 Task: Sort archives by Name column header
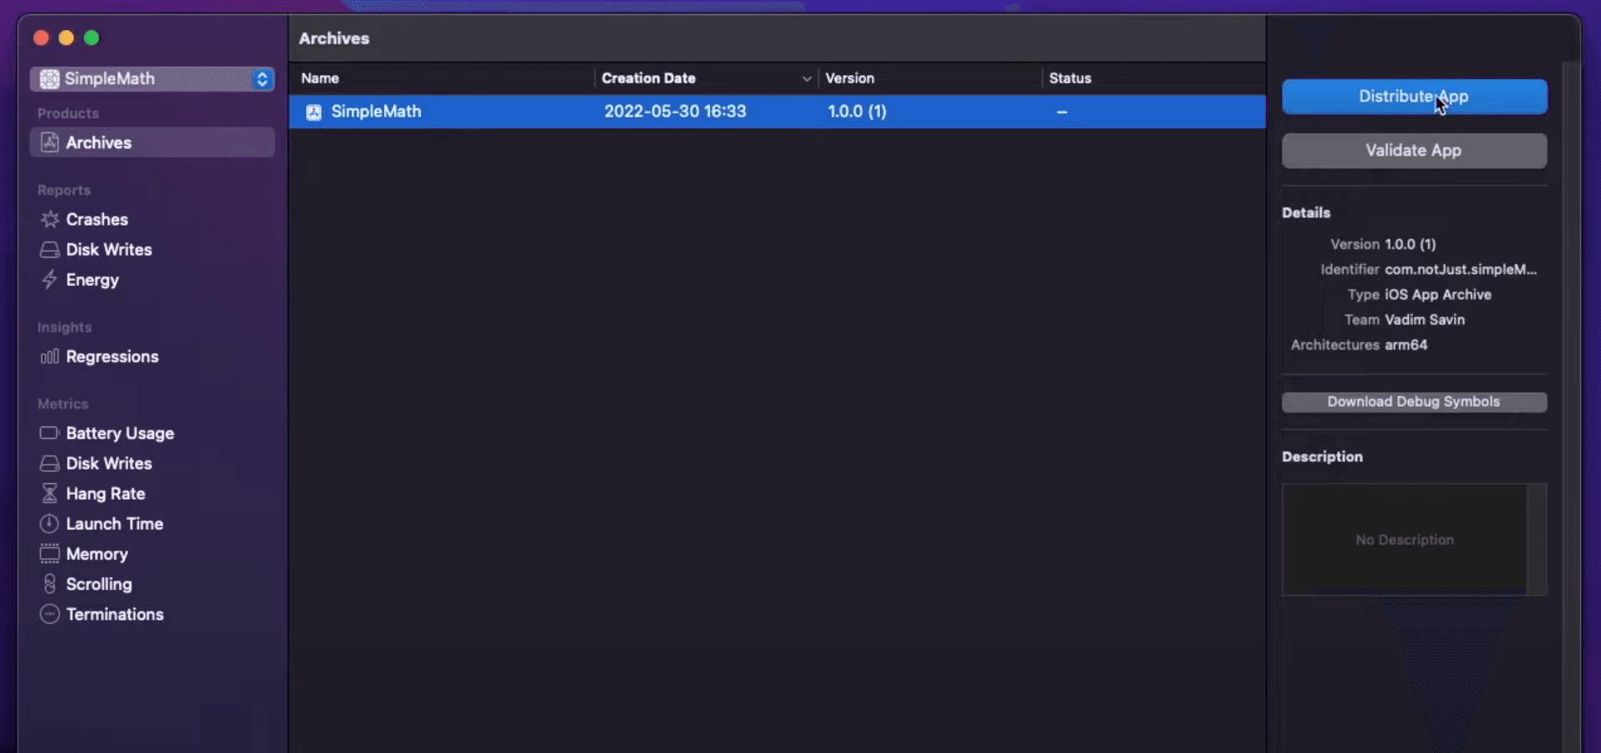coord(320,78)
